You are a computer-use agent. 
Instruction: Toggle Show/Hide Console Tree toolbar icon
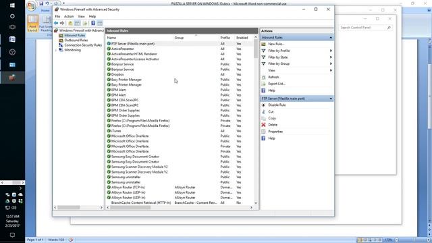[x=77, y=23]
